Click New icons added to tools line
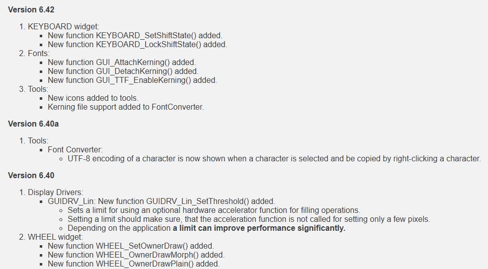 [x=93, y=98]
